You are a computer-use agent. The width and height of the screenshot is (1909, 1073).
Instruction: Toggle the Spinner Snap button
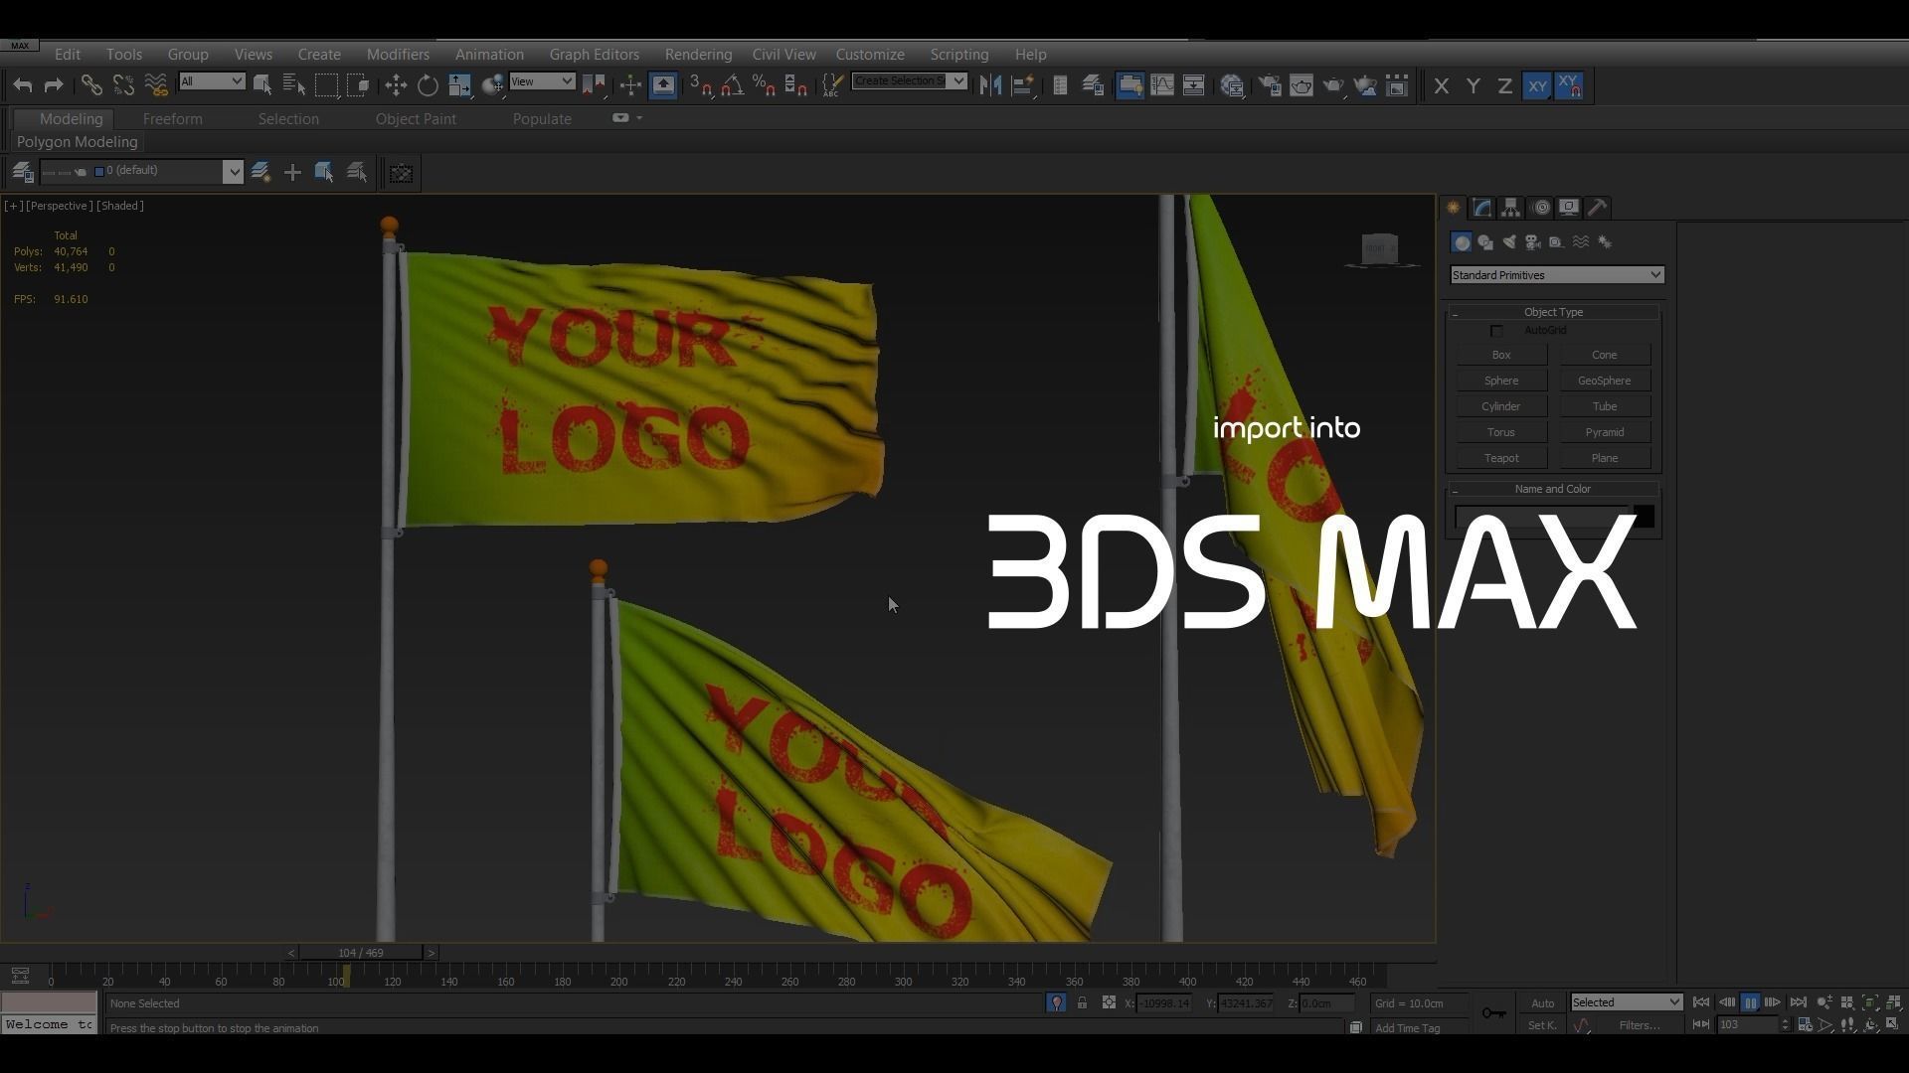(795, 86)
